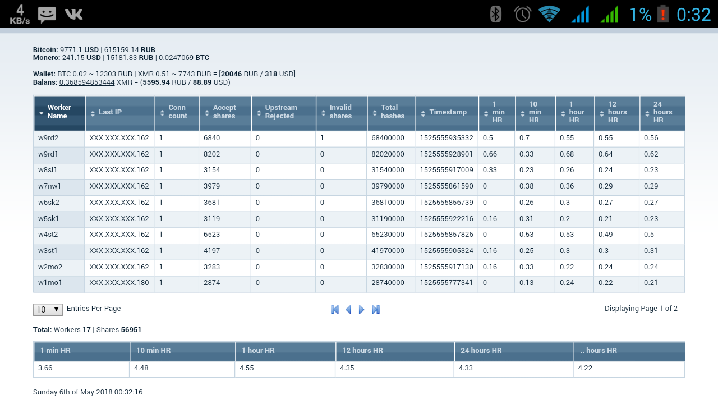Open the Entries Per Page dropdown

pyautogui.click(x=47, y=309)
